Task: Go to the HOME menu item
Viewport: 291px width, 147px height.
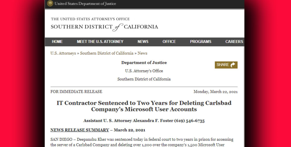Action: 57,41
